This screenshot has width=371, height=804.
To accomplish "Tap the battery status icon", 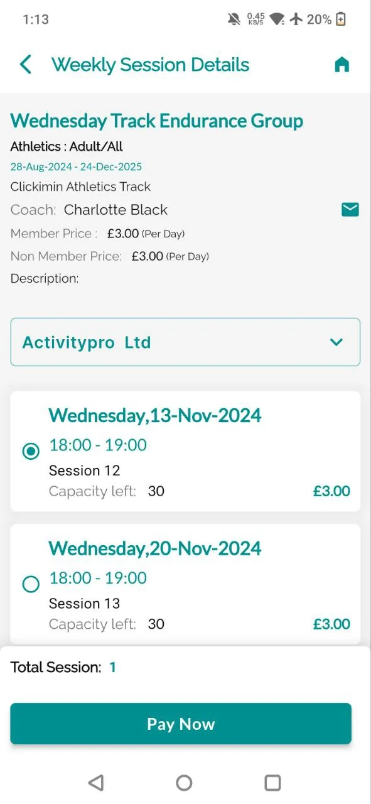I will click(341, 19).
